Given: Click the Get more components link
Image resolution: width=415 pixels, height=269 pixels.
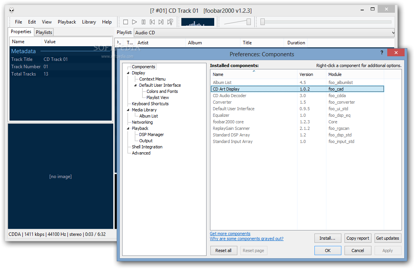Looking at the screenshot, I should tap(230, 234).
